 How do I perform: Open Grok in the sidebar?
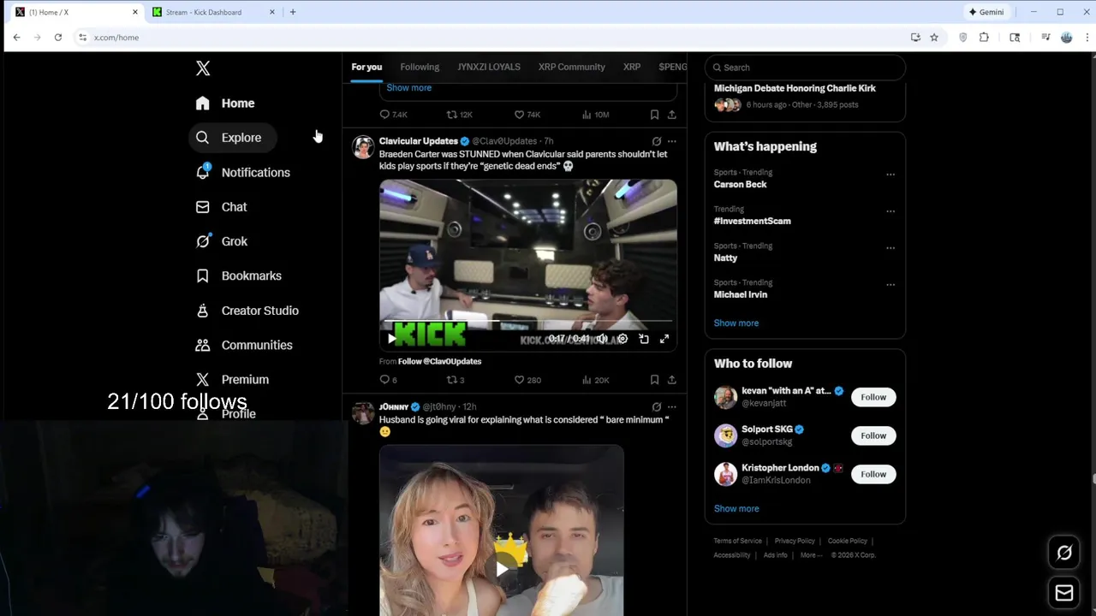point(221,241)
